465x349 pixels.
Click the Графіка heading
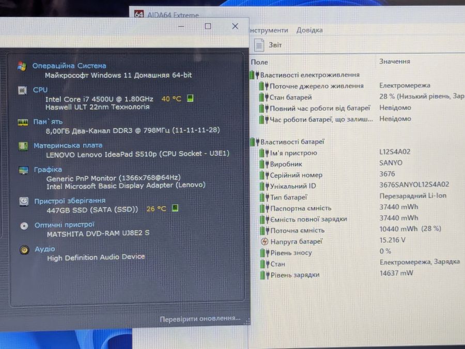pyautogui.click(x=48, y=170)
